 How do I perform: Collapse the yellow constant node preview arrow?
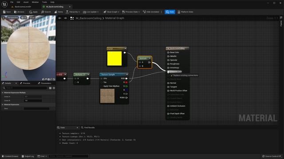(x=125, y=49)
